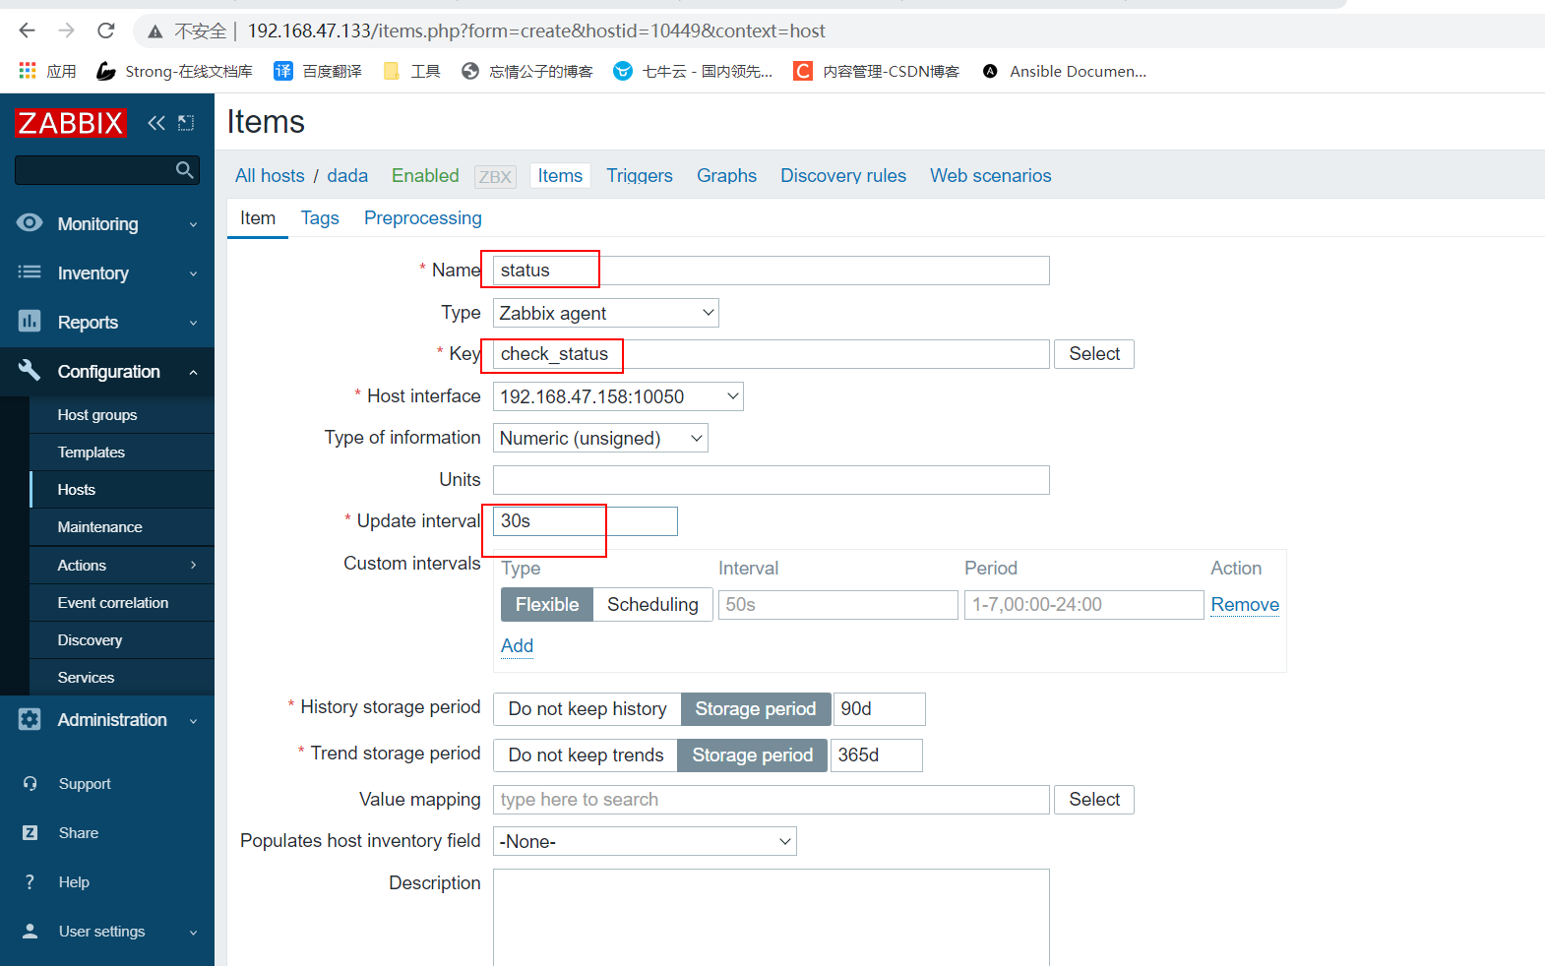
Task: Open the Type dropdown Zabbix agent
Action: pos(606,313)
